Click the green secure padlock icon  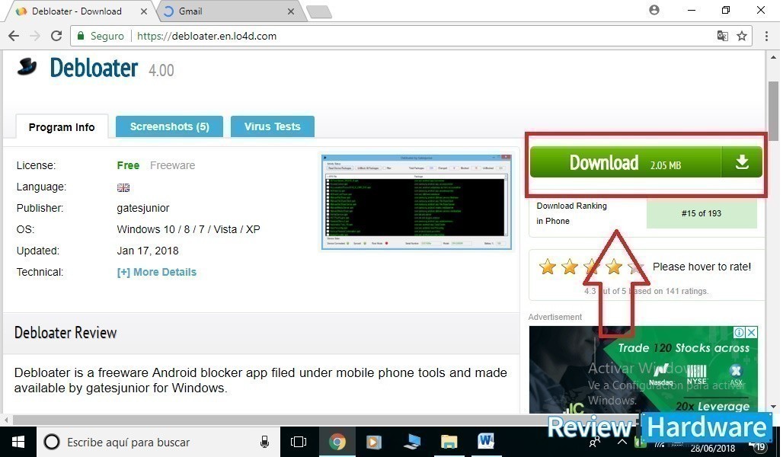click(x=81, y=36)
